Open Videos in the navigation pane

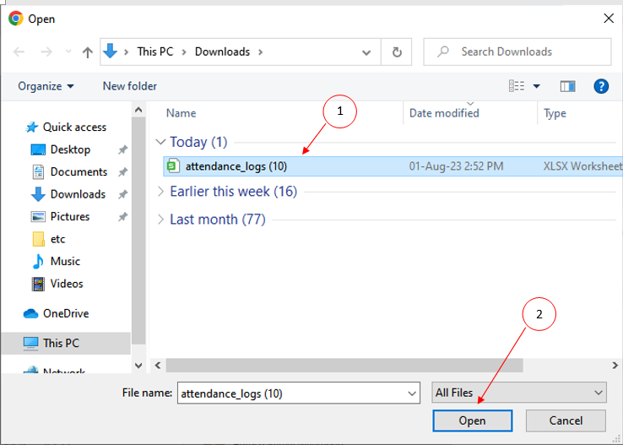(67, 284)
